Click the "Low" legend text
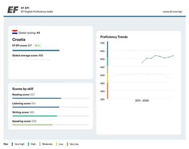Image resolution: width=189 pixels, height=149 pixels. tap(61, 144)
